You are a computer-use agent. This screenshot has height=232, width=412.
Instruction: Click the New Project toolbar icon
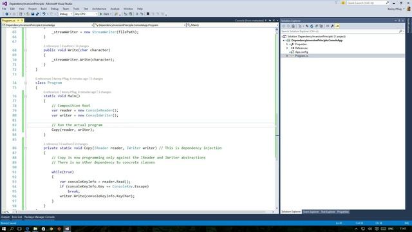pyautogui.click(x=21, y=14)
